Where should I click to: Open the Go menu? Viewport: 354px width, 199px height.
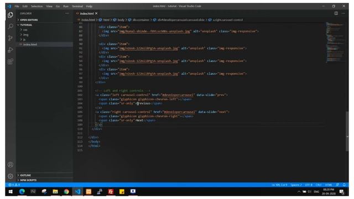[x=58, y=6]
